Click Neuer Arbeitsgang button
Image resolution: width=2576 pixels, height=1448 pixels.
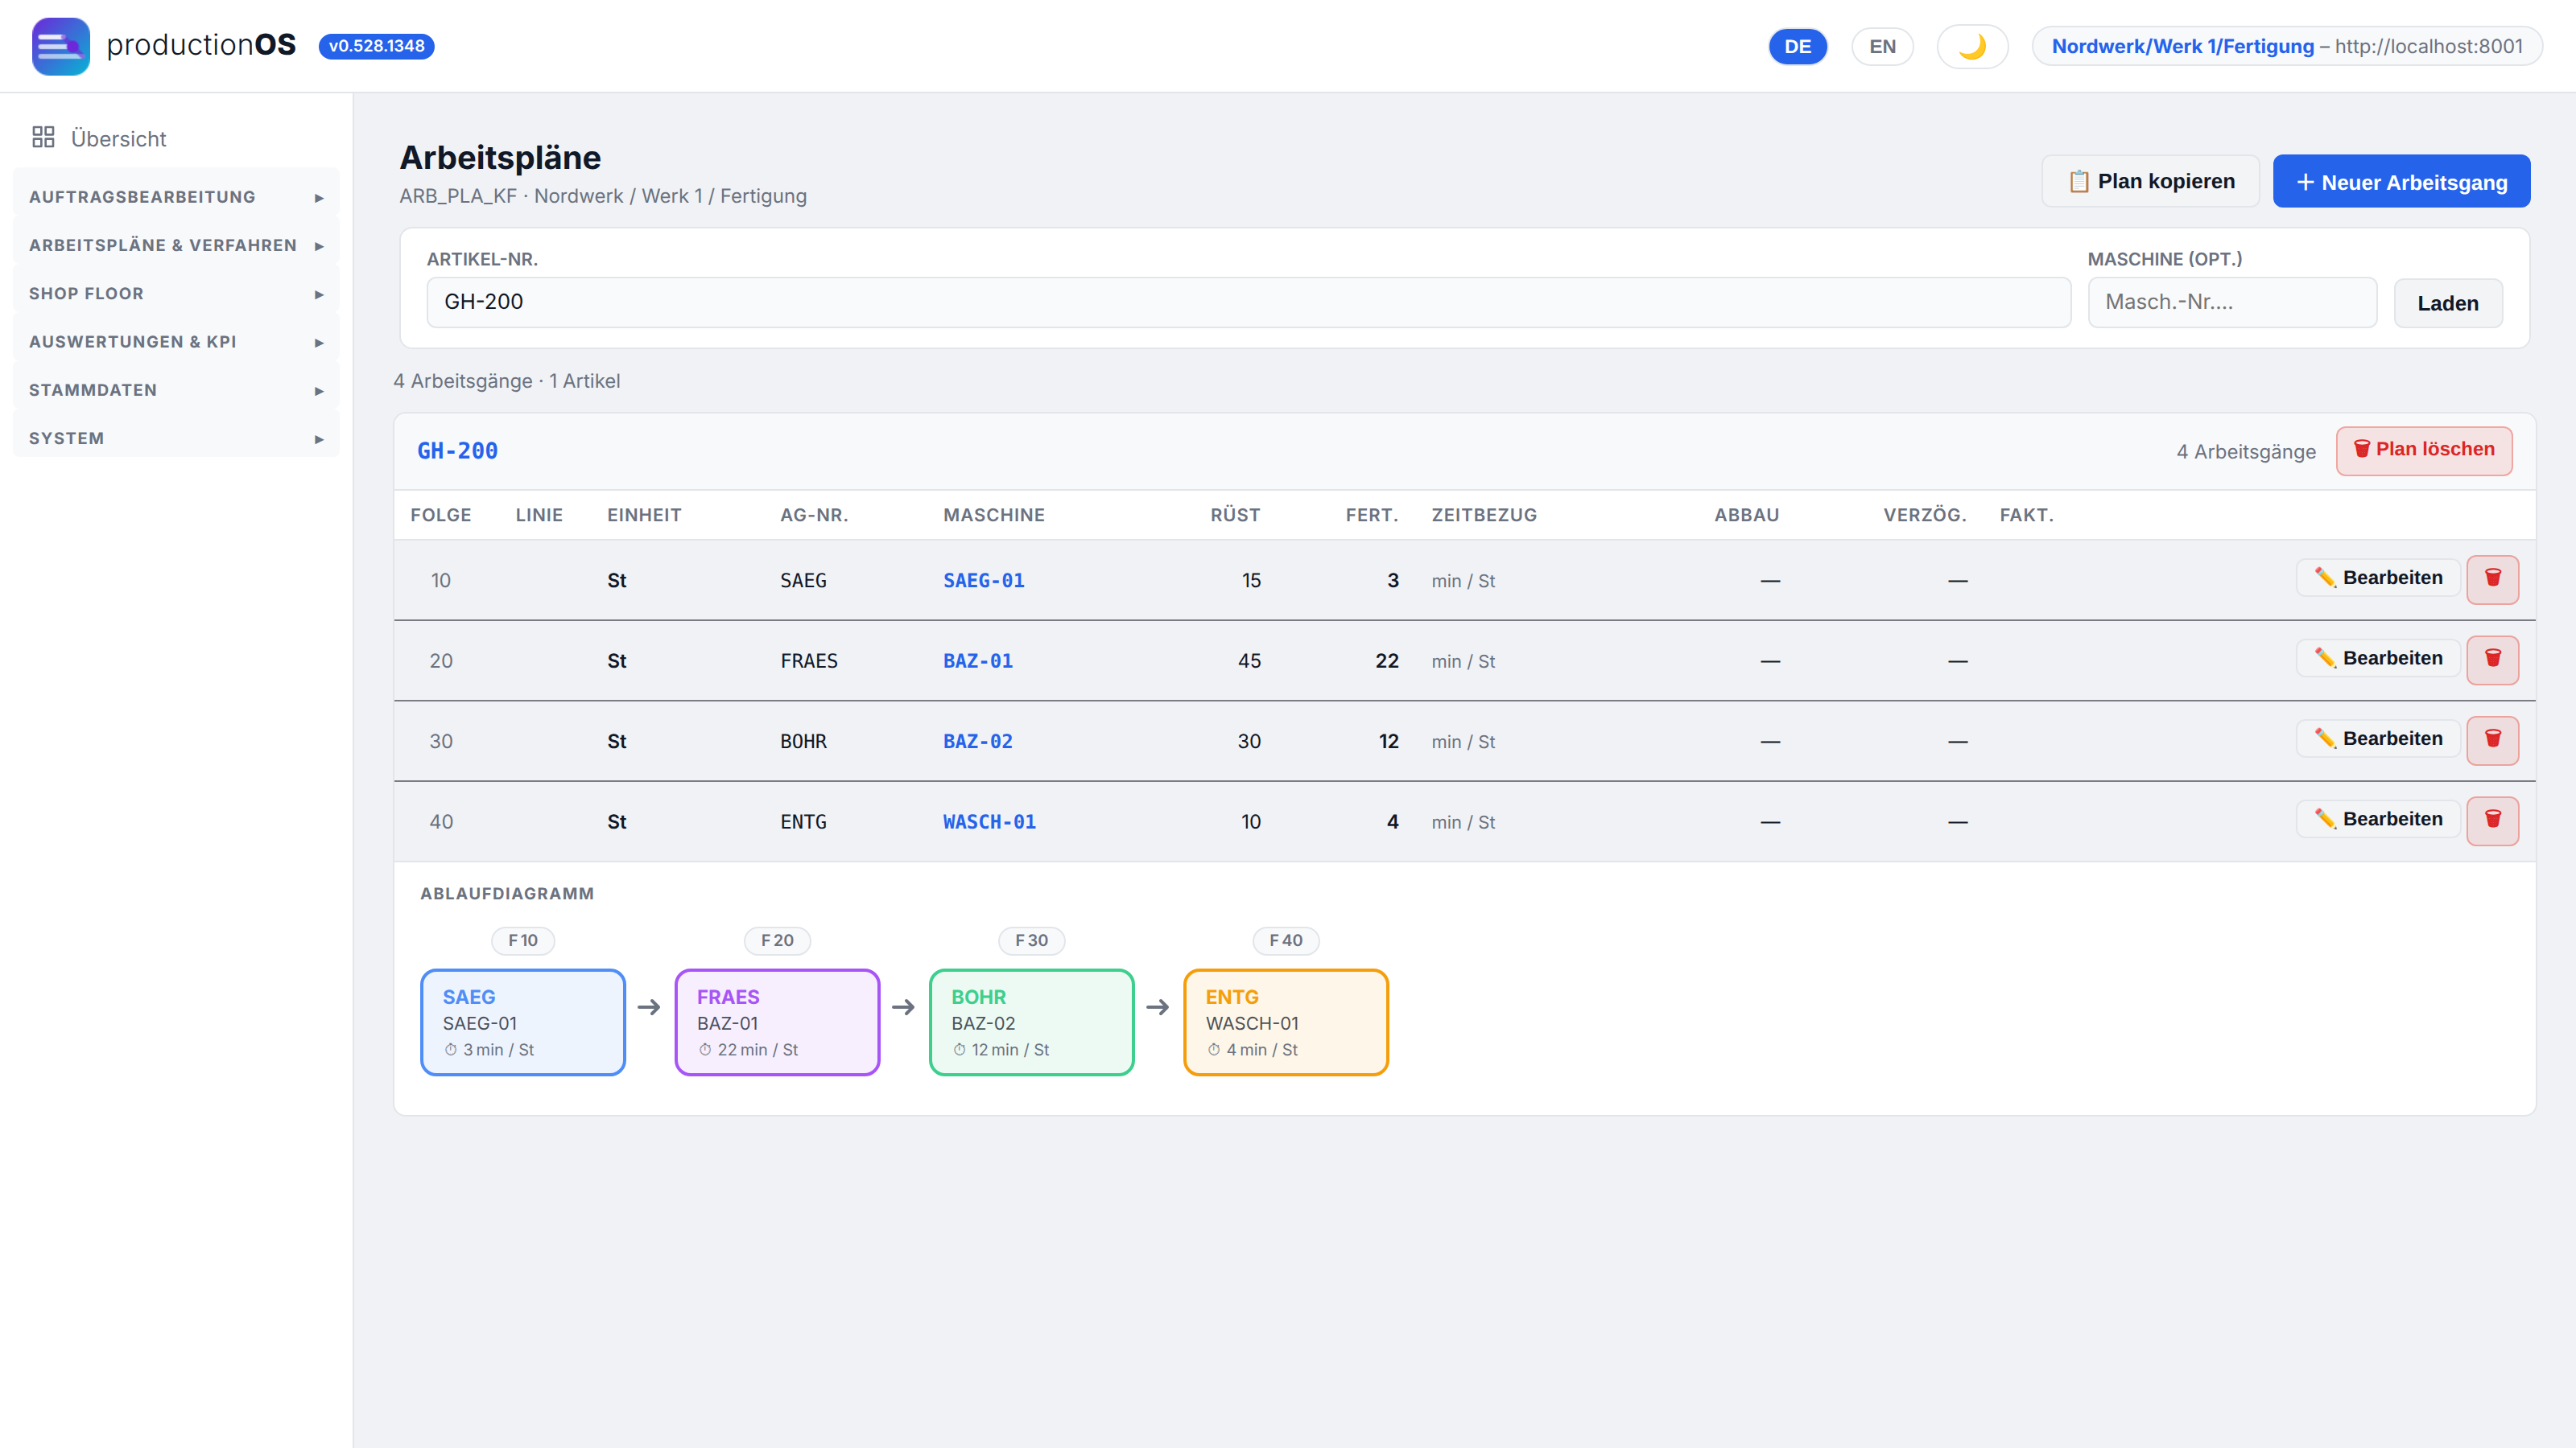[2401, 182]
